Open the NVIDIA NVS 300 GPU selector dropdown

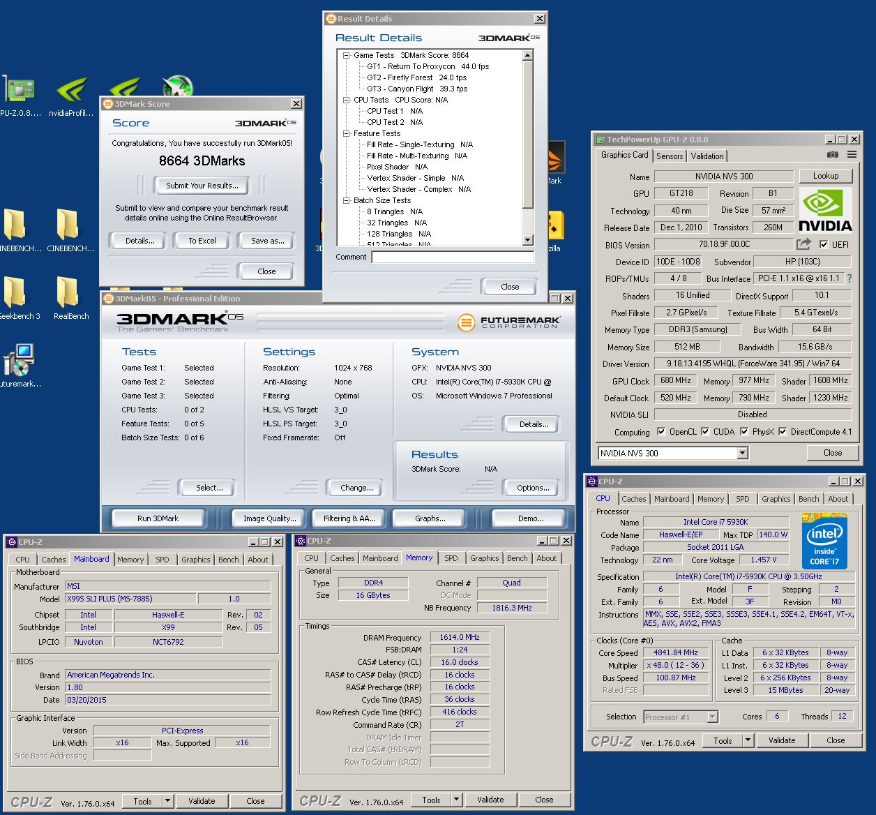[x=742, y=453]
